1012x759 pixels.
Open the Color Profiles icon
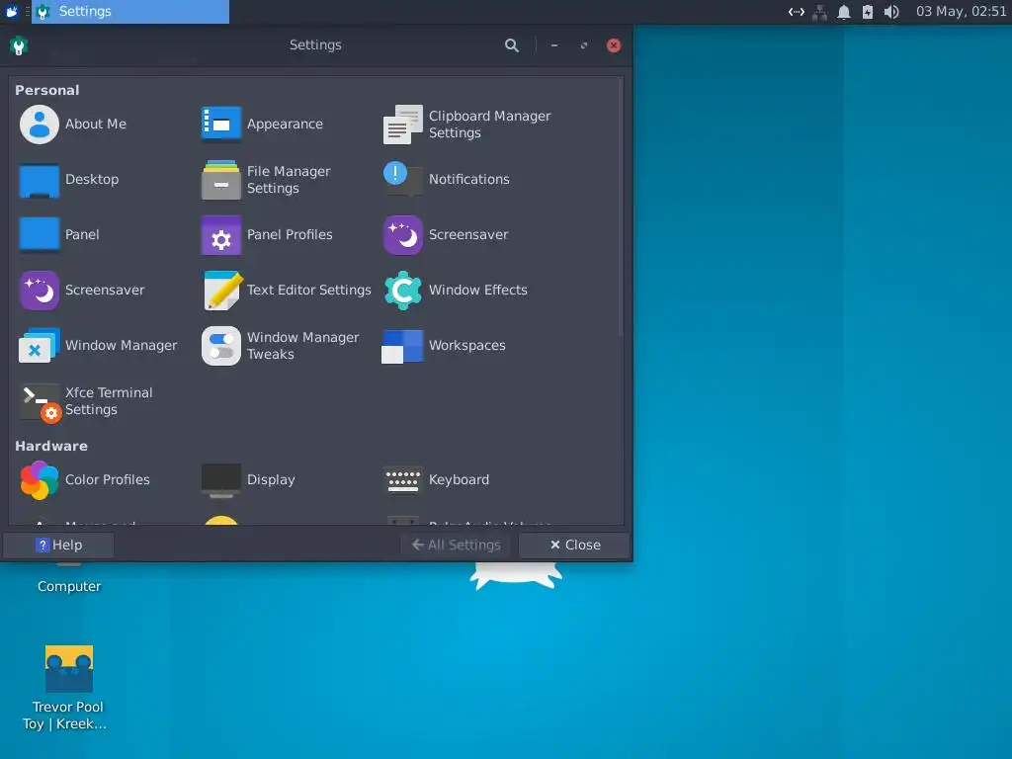[x=40, y=479]
